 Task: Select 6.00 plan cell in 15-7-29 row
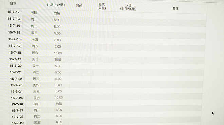point(59,122)
